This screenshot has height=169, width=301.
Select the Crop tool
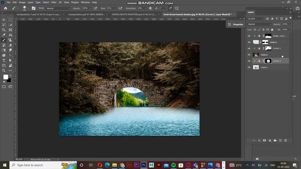(4, 30)
